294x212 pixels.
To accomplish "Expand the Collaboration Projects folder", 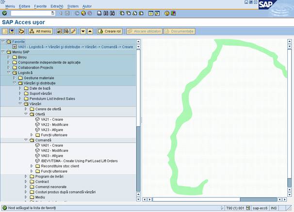I will 9,67.
